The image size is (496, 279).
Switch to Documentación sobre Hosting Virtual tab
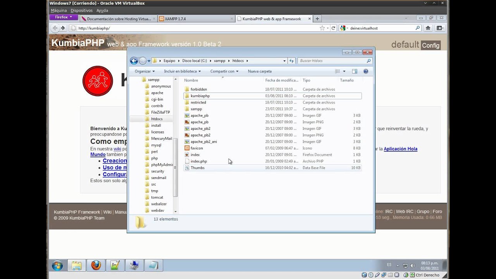[118, 19]
